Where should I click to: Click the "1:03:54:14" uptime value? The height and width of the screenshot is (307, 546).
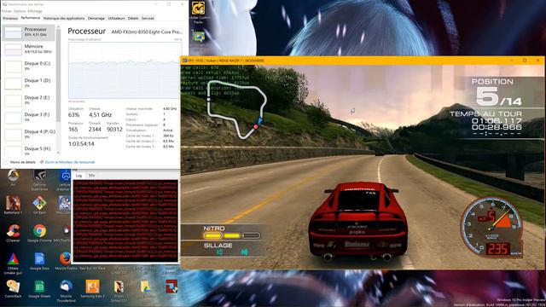coord(81,144)
